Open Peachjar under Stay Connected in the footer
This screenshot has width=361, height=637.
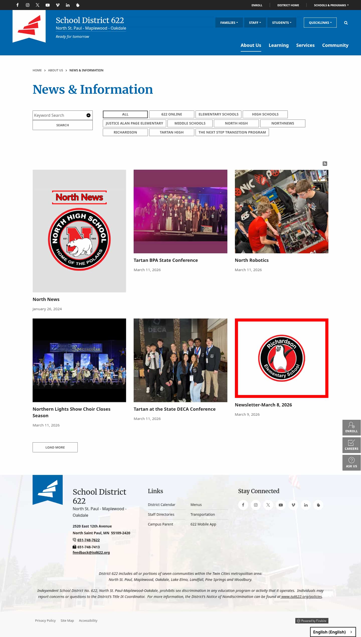(318, 505)
